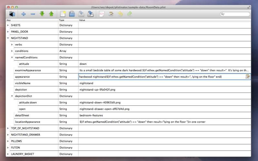Expand the SHEETS dictionary
258x161 pixels.
(8, 25)
